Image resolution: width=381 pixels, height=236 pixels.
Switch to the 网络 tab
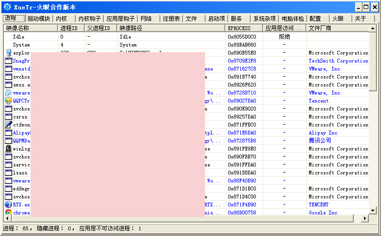tap(149, 18)
